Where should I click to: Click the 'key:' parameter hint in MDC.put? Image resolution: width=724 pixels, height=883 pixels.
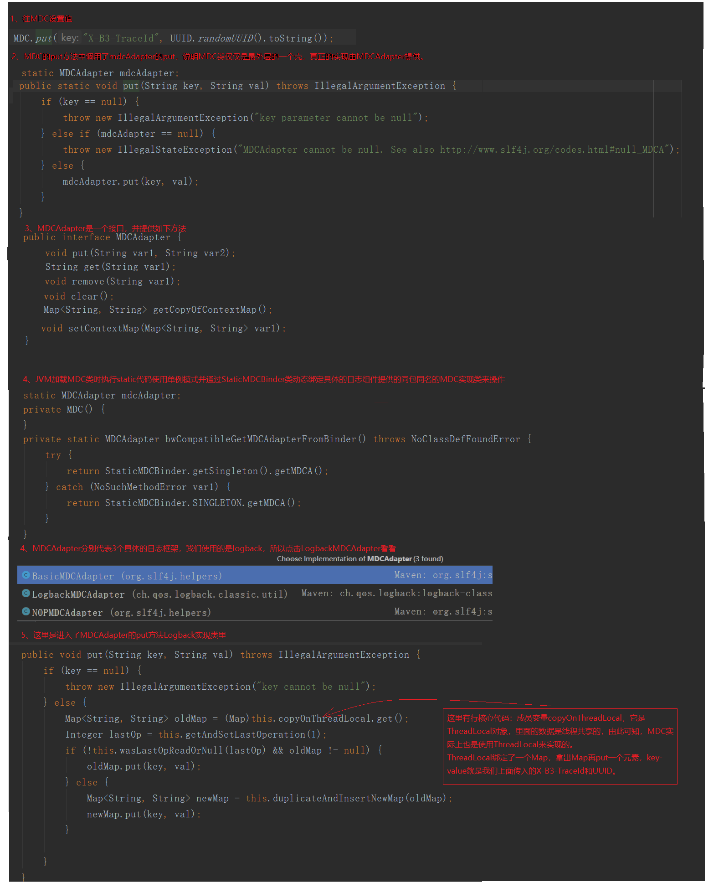[70, 38]
